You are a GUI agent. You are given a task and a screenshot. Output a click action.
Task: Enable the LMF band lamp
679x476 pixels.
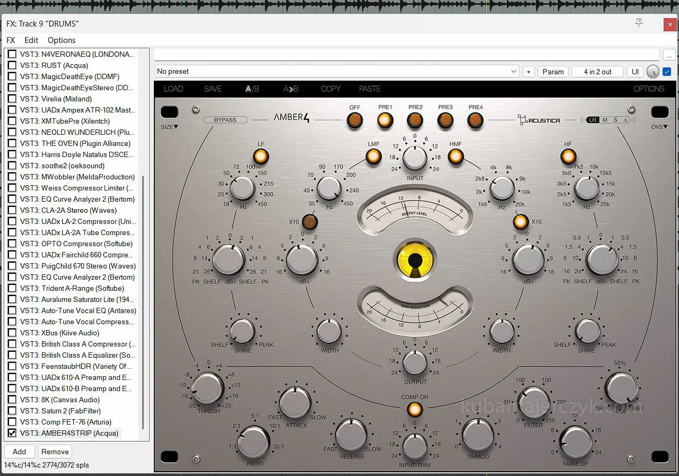click(373, 157)
